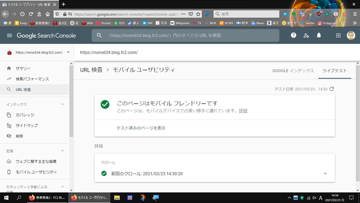
Task: Open the notifications bell
Action: [x=319, y=36]
